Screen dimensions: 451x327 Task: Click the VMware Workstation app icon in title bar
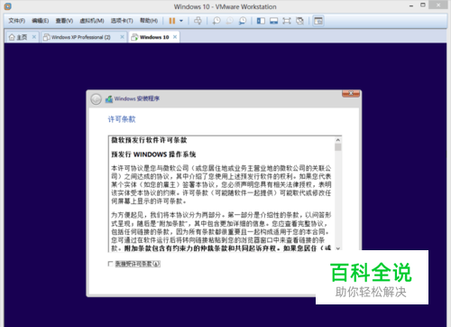[8, 6]
